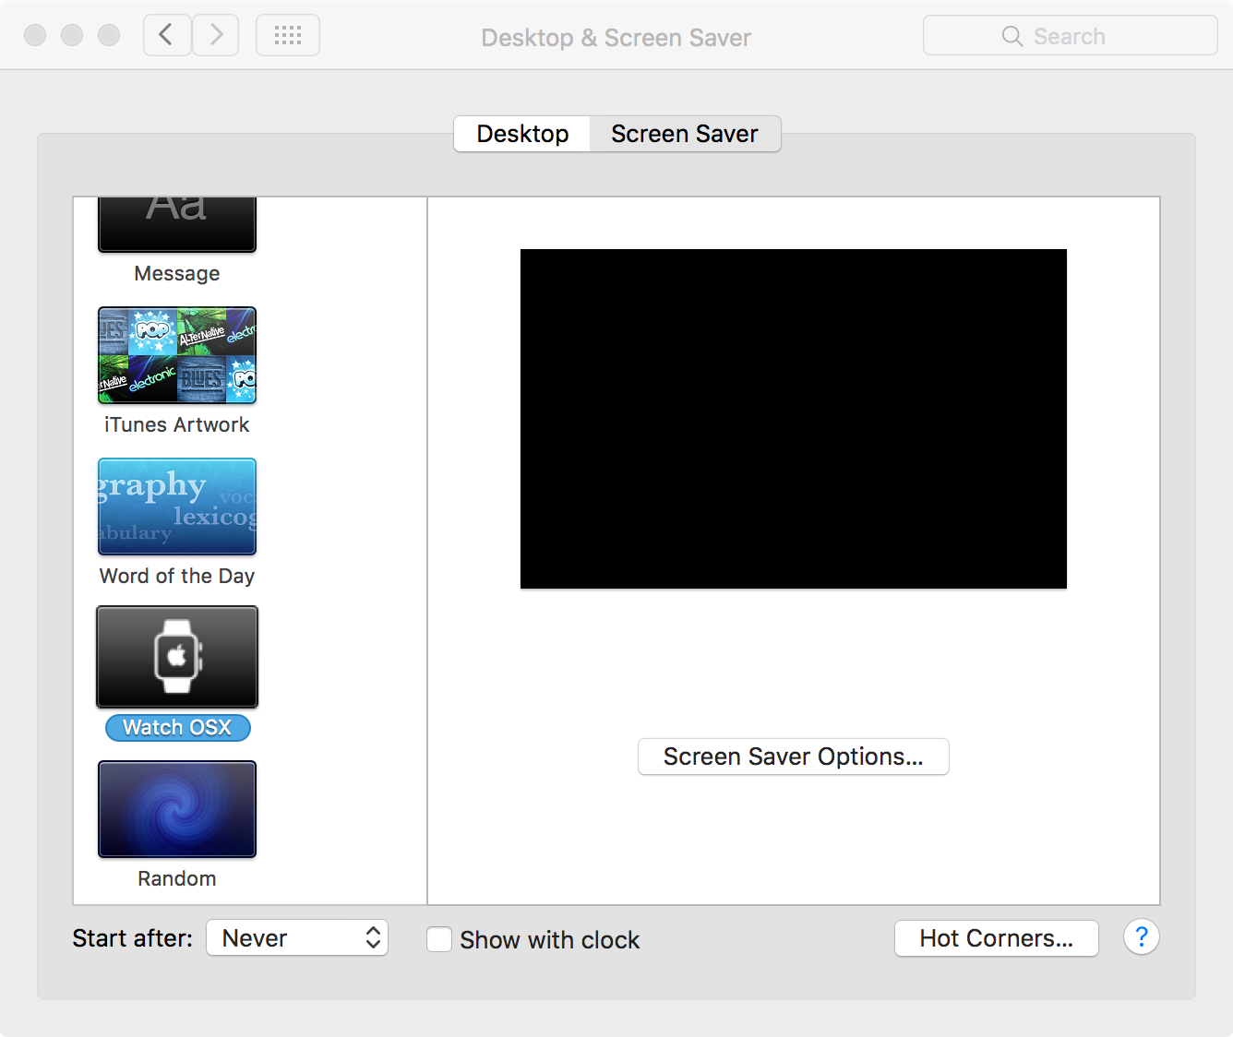Select the Message screen saver thumbnail

click(177, 224)
